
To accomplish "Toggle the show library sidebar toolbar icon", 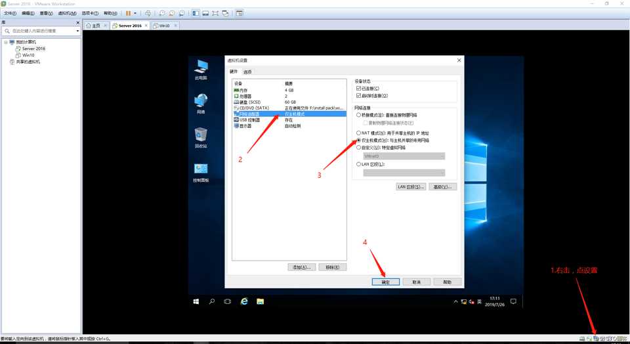I will click(196, 13).
